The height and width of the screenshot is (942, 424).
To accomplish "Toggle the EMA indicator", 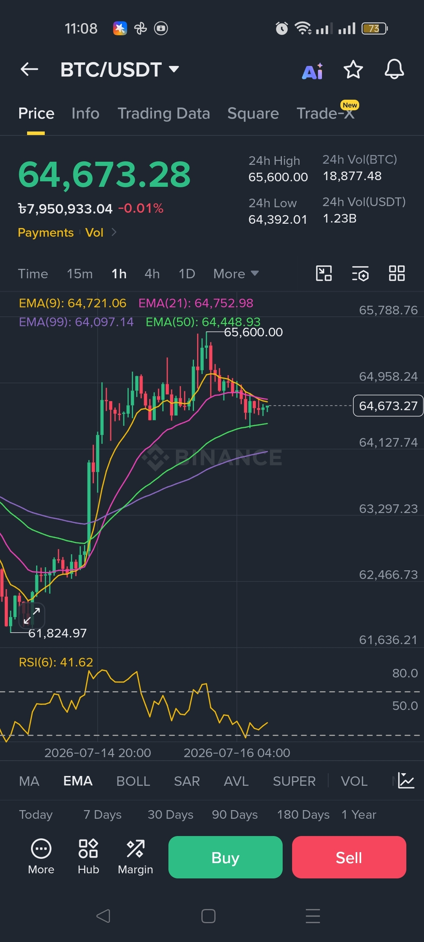I will pos(78,781).
